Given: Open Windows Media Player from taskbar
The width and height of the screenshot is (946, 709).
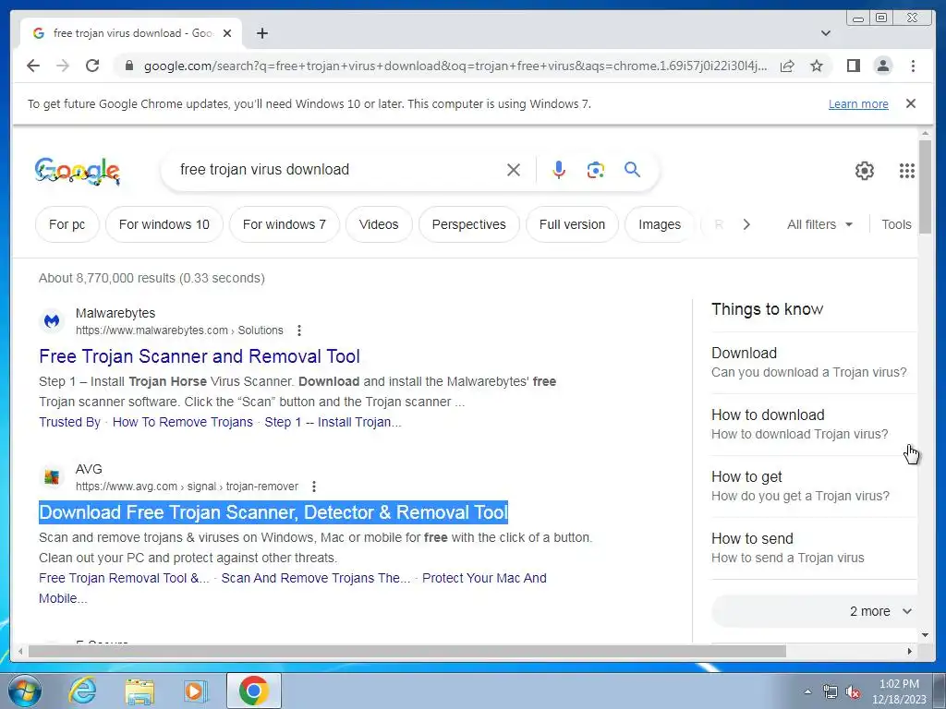Looking at the screenshot, I should coord(196,691).
